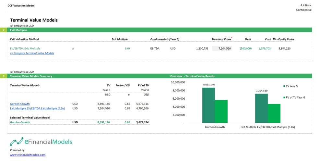Select the selected model TV value in green bold
Screen dimensions: 332x161
[x=103, y=122]
